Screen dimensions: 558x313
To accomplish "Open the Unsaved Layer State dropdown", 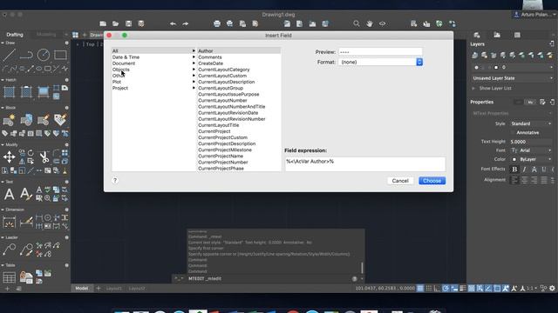I will click(x=513, y=78).
